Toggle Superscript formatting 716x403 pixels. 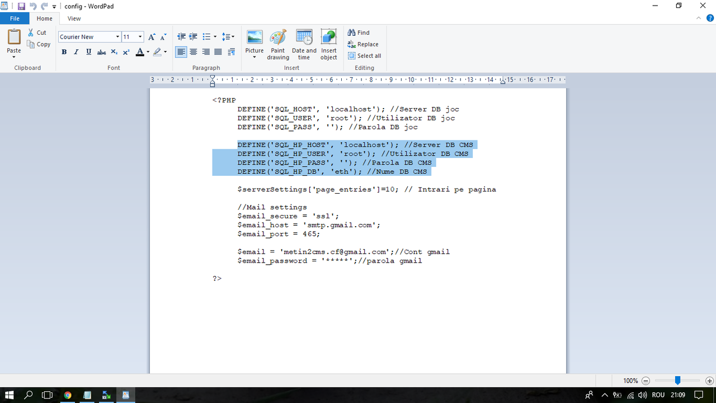126,52
